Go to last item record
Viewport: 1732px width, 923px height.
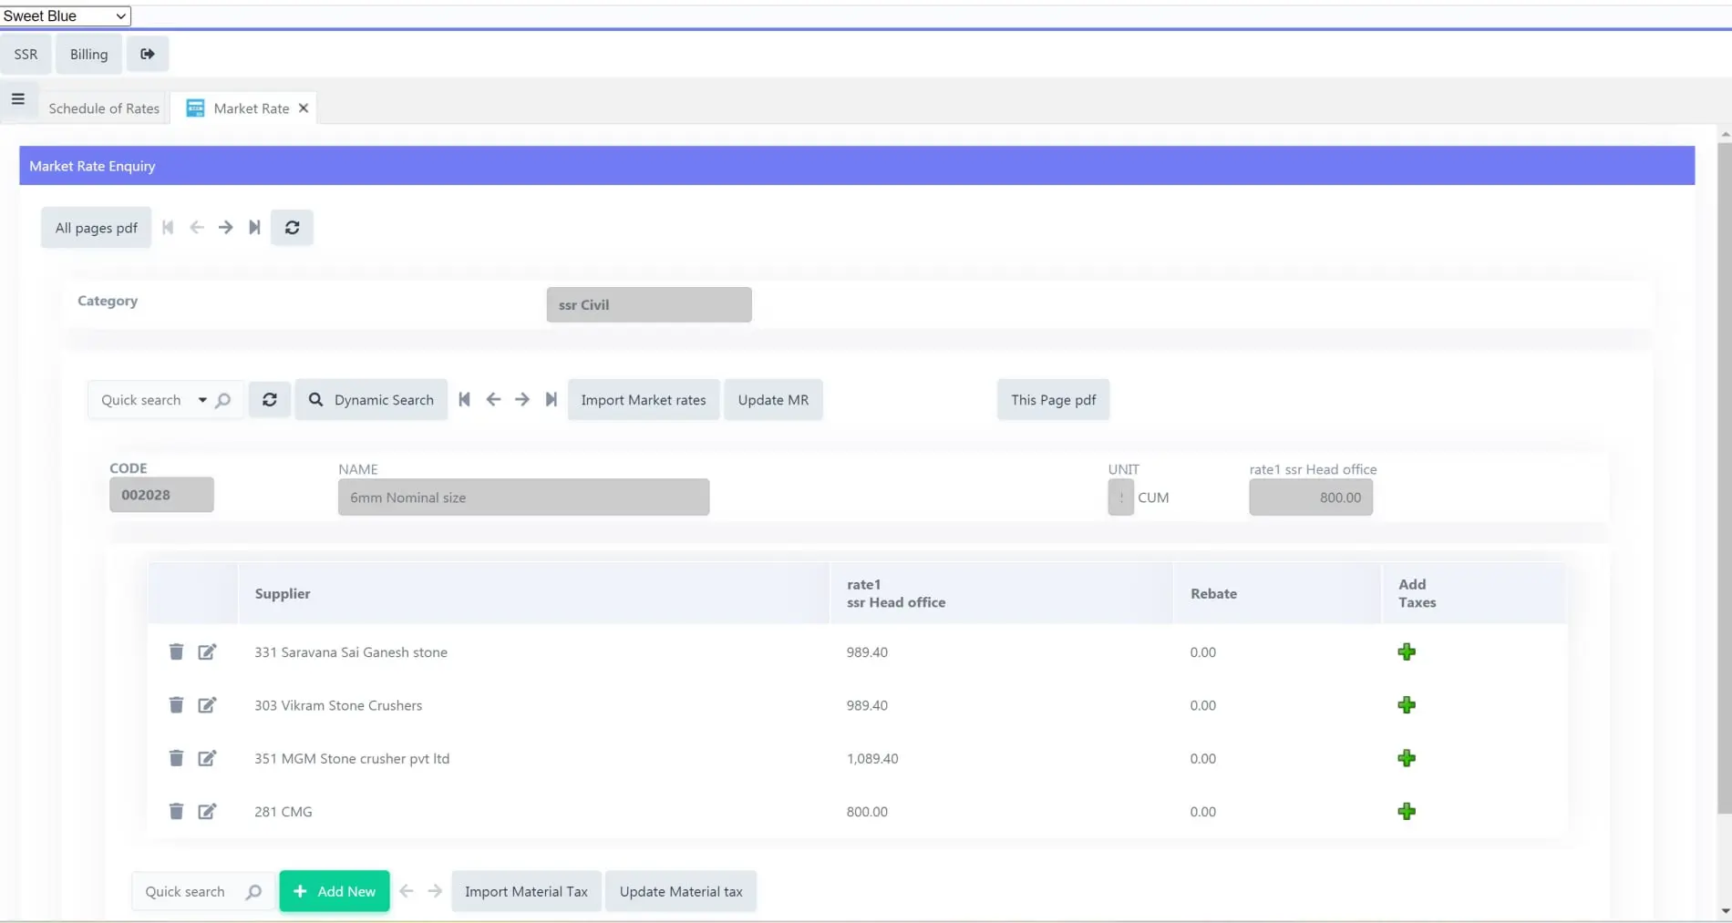tap(551, 400)
